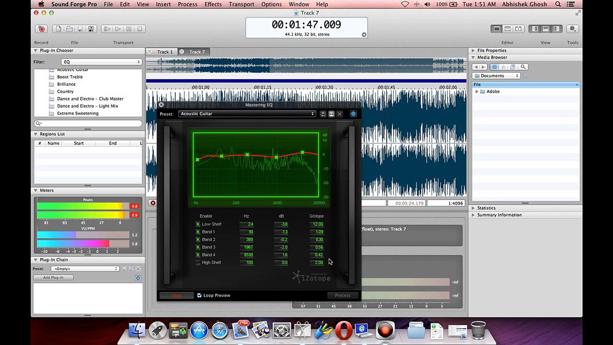Show favorites star in Media Browser
Screen dimensions: 613x345
click(x=503, y=67)
